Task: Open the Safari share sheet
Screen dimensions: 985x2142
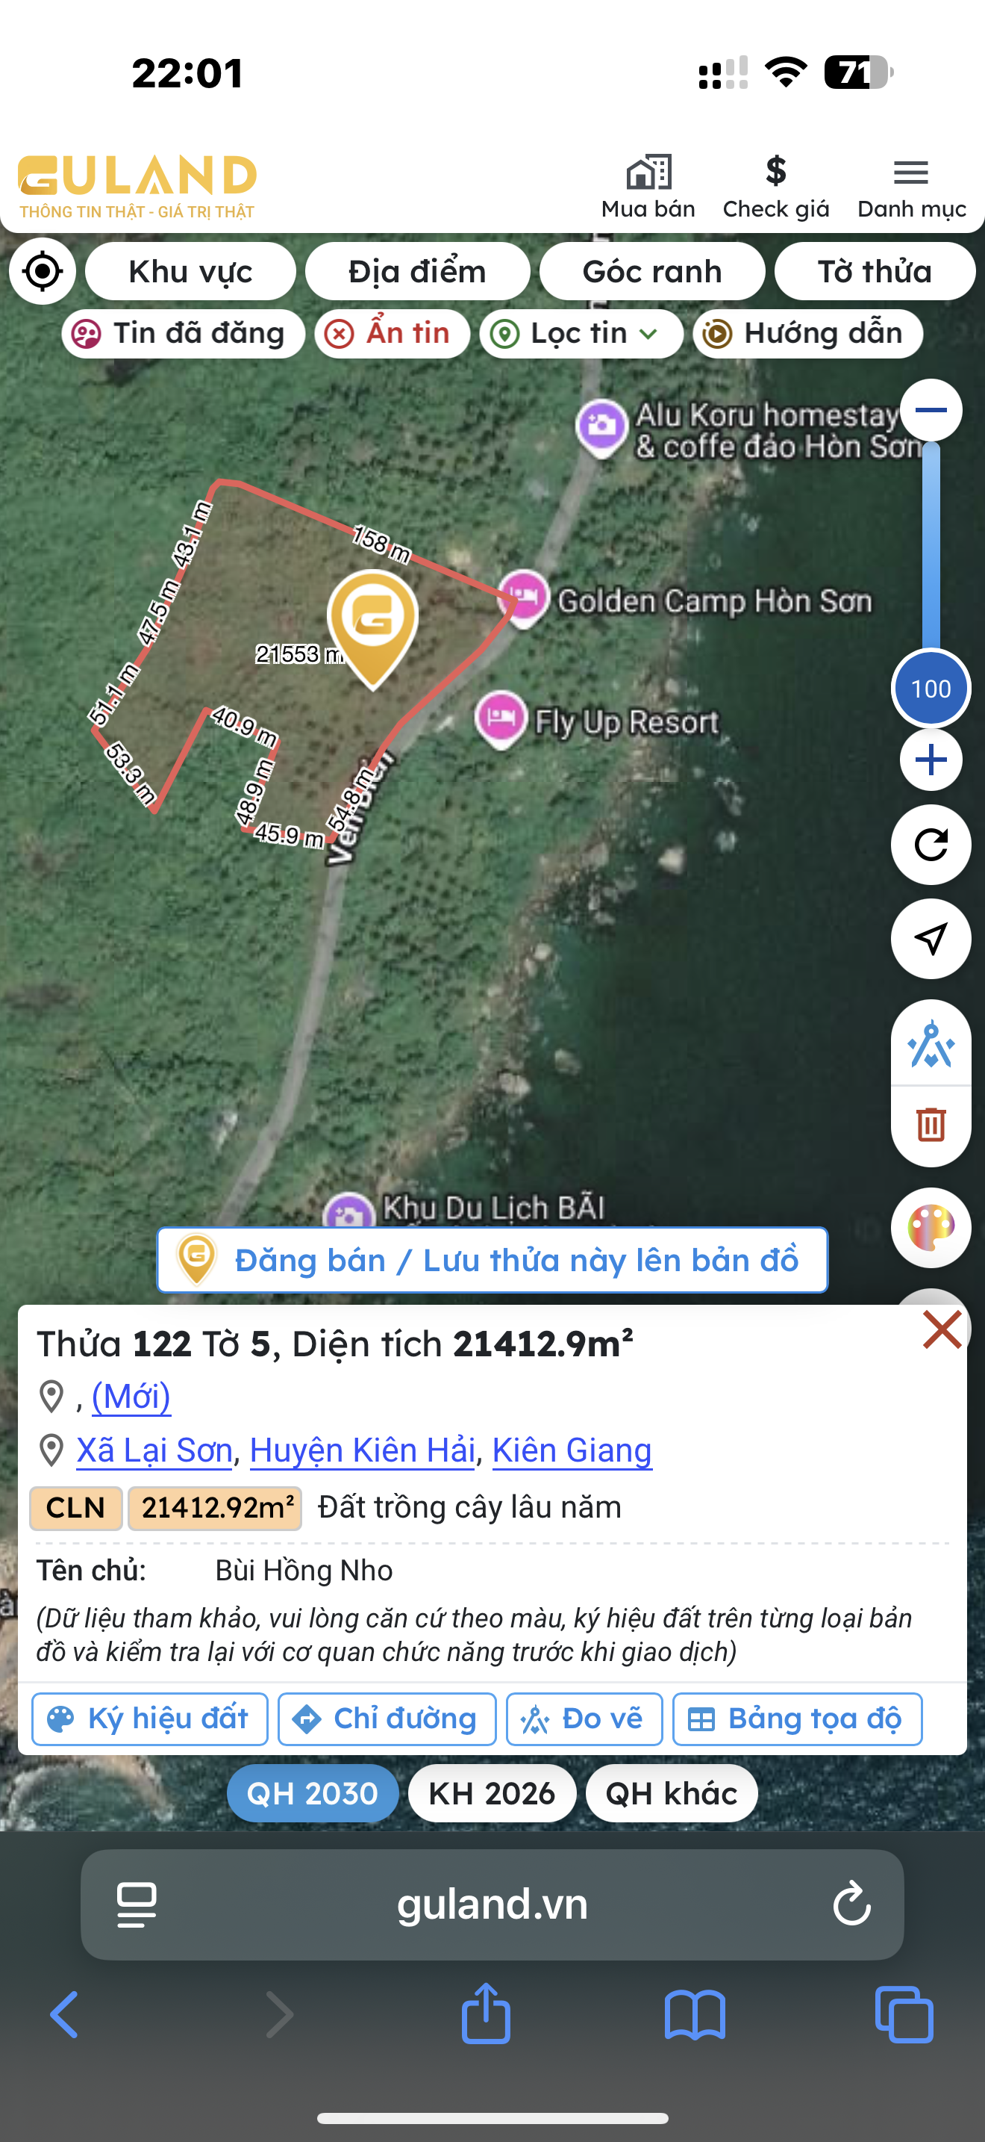Action: point(486,2013)
